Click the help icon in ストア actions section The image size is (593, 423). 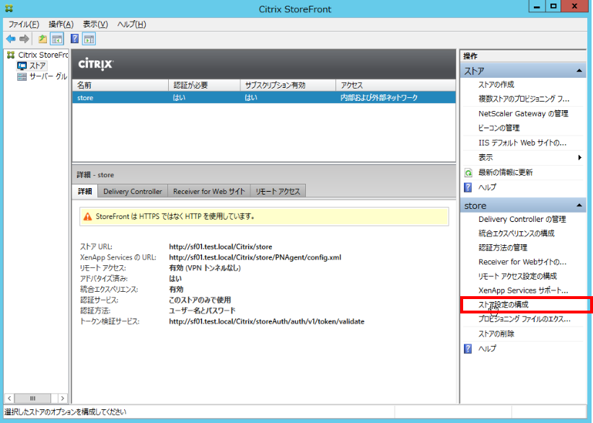468,187
